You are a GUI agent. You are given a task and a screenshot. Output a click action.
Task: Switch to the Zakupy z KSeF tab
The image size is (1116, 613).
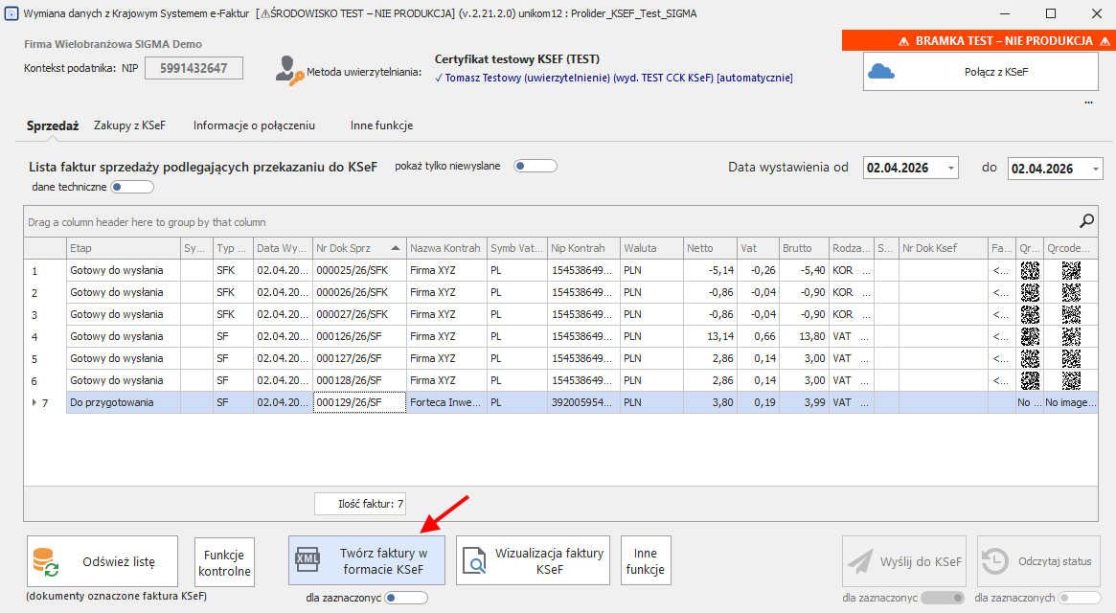(129, 125)
